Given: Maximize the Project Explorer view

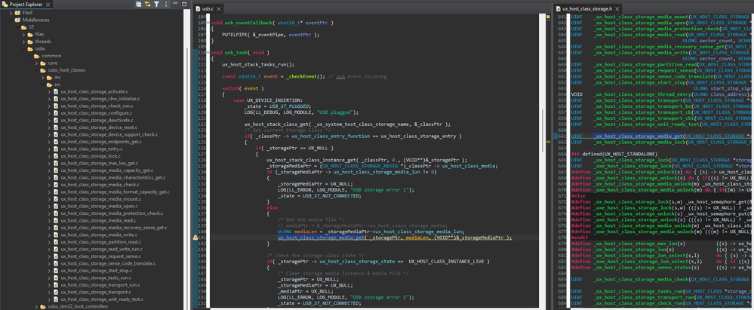Looking at the screenshot, I should (x=186, y=4).
